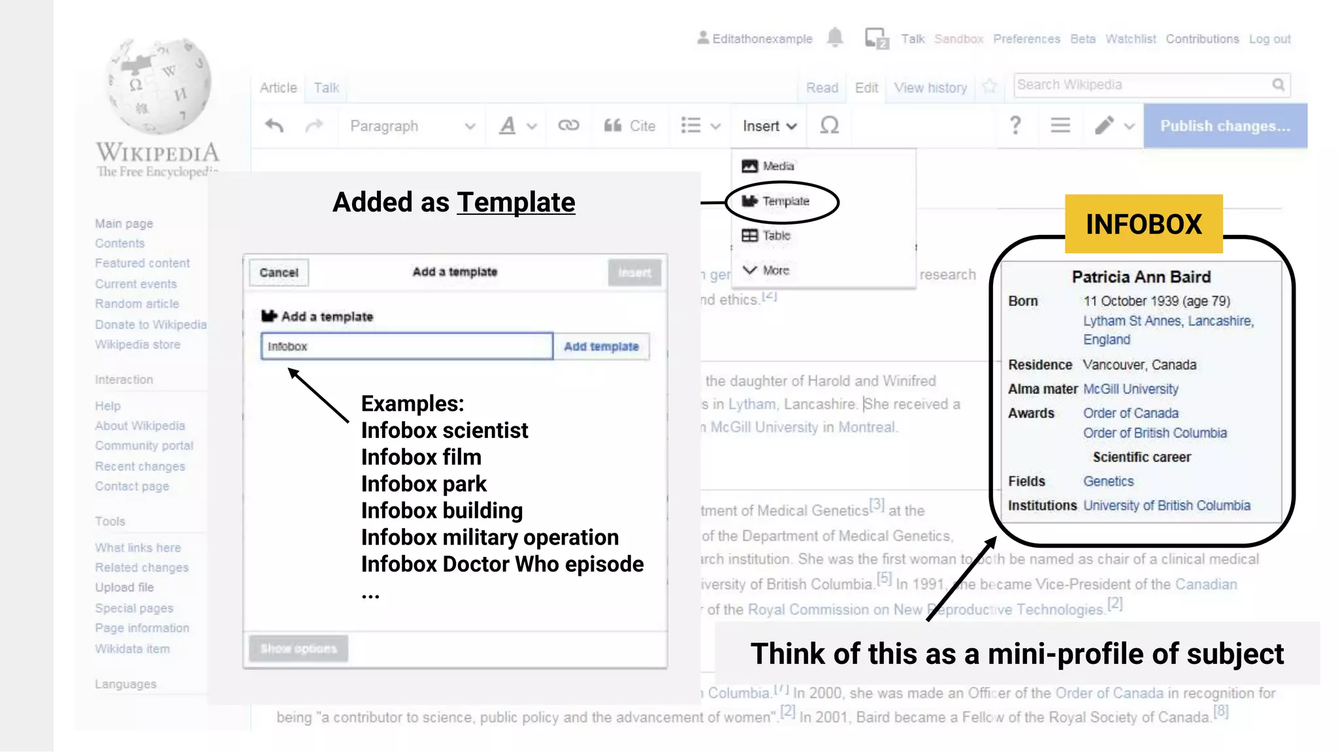Click the Wikipedia globe logo
This screenshot has width=1338, height=752.
coord(159,85)
